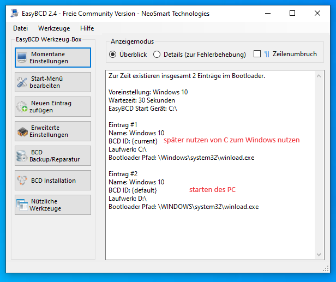Screen dimensions: 336x282
Task: Click the blue pilcrow Zeilenumbruch icon
Action: pos(267,54)
